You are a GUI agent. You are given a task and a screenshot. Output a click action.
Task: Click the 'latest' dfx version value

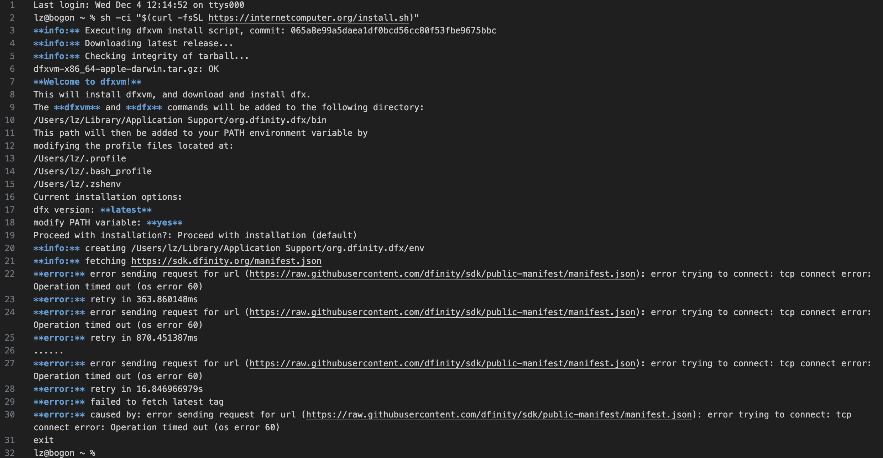pyautogui.click(x=126, y=210)
